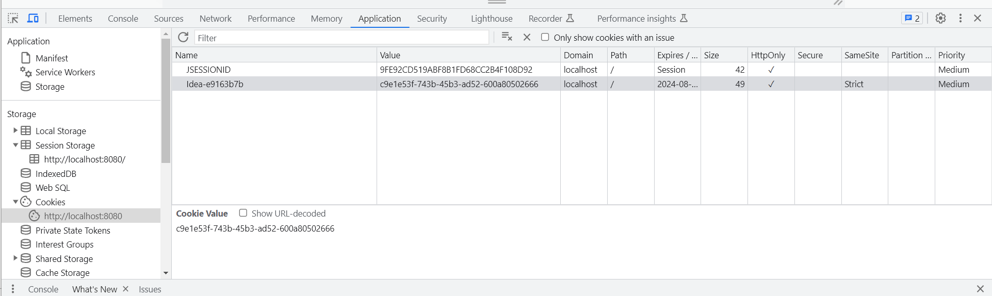The image size is (992, 296).
Task: Open the Performance insights tab
Action: (642, 19)
